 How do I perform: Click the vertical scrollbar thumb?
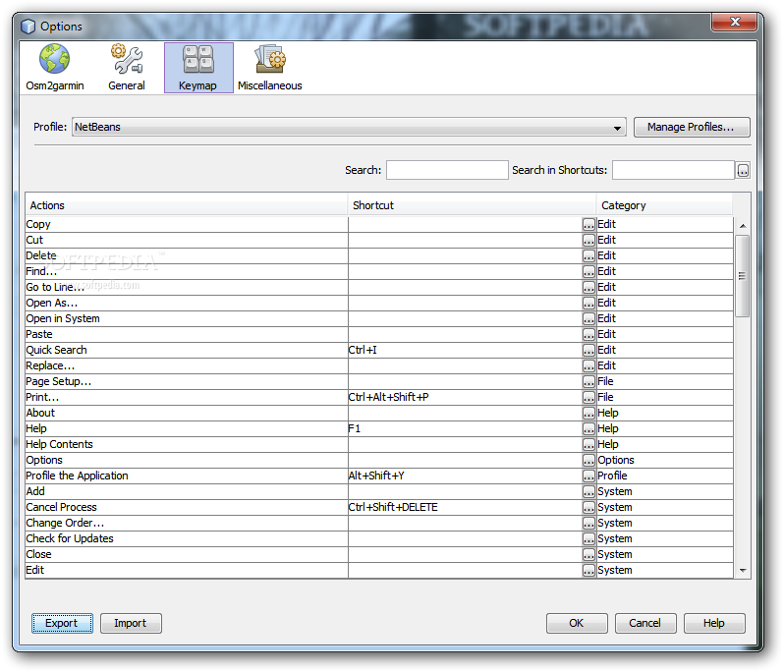[743, 275]
